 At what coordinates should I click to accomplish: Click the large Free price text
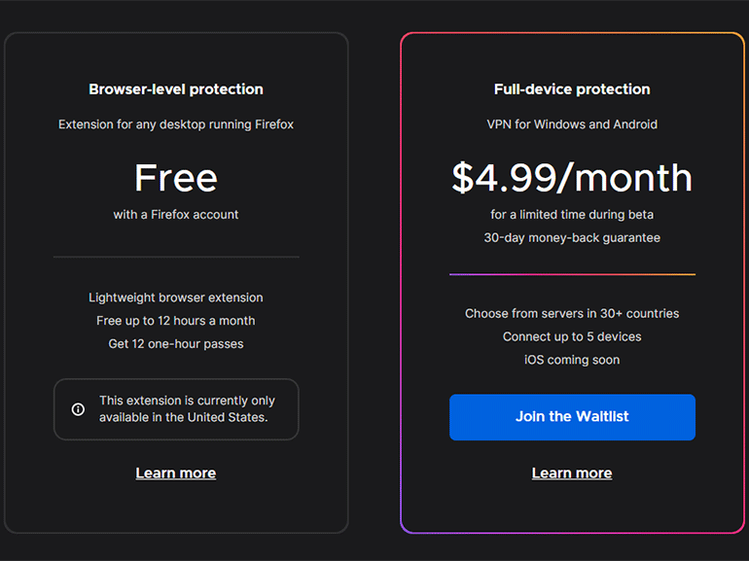(176, 178)
